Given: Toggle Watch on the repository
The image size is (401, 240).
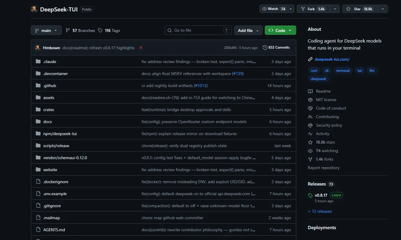Looking at the screenshot, I should tap(273, 9).
